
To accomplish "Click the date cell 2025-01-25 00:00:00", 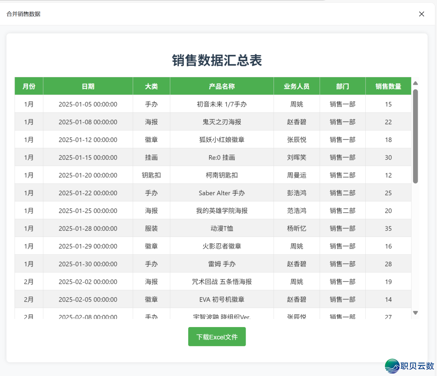I will click(x=88, y=211).
